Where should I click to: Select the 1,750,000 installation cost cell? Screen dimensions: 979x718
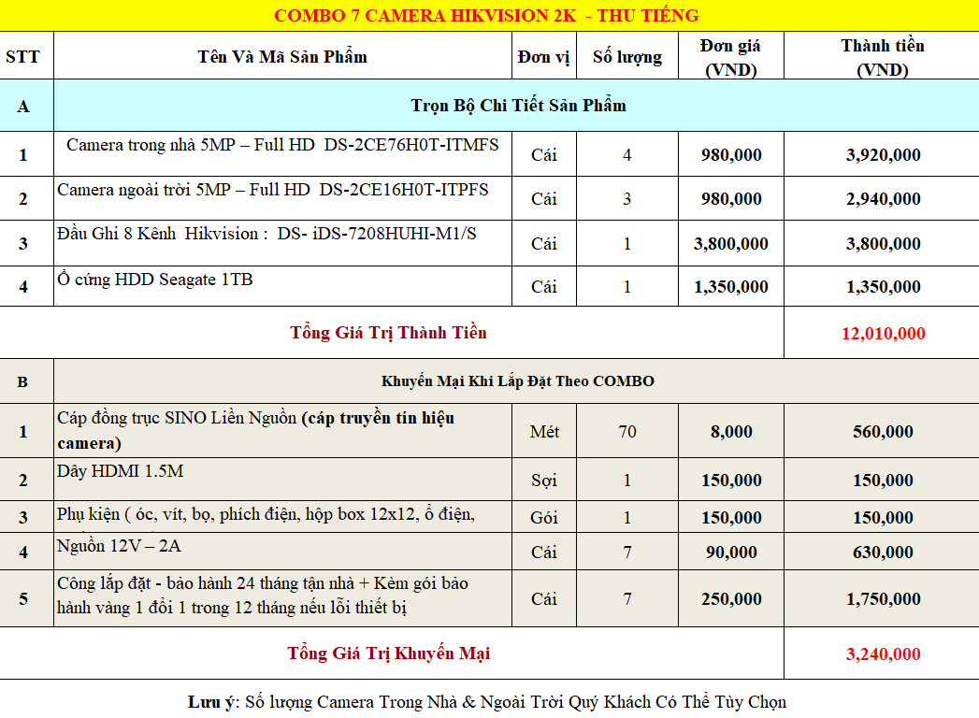pos(883,599)
